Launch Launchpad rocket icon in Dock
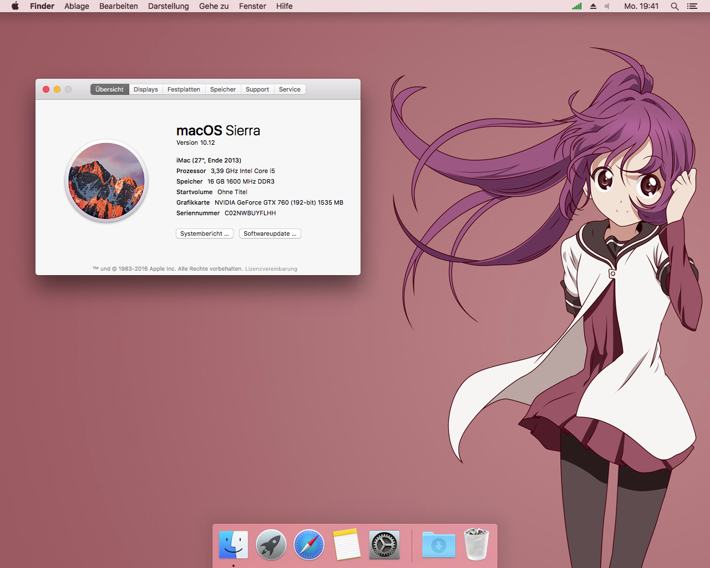This screenshot has height=568, width=710. point(271,544)
